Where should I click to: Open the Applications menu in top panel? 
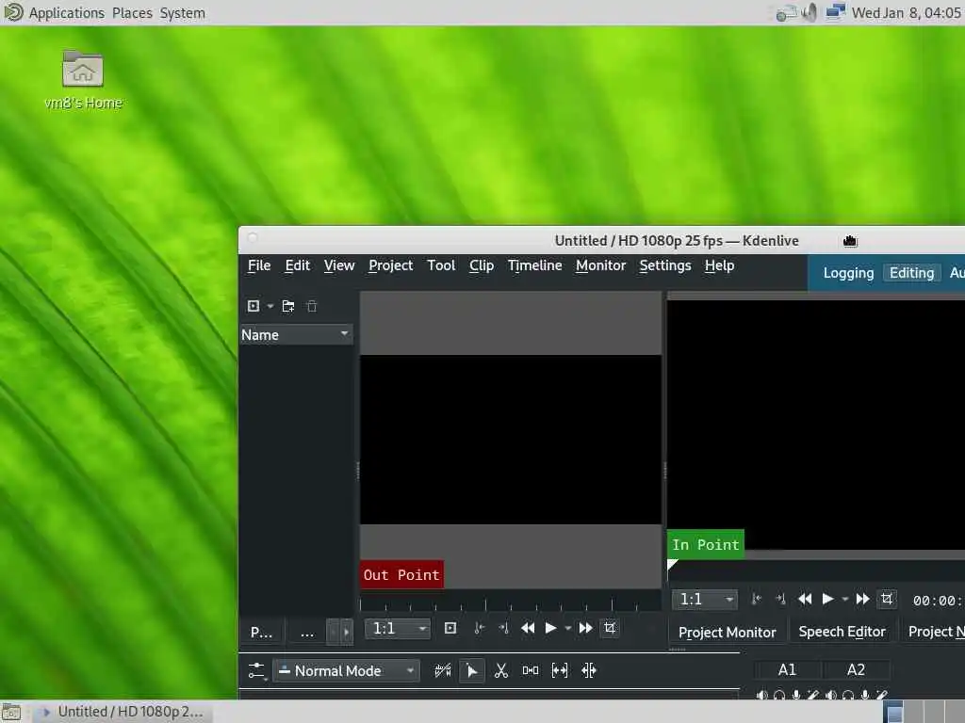[67, 13]
